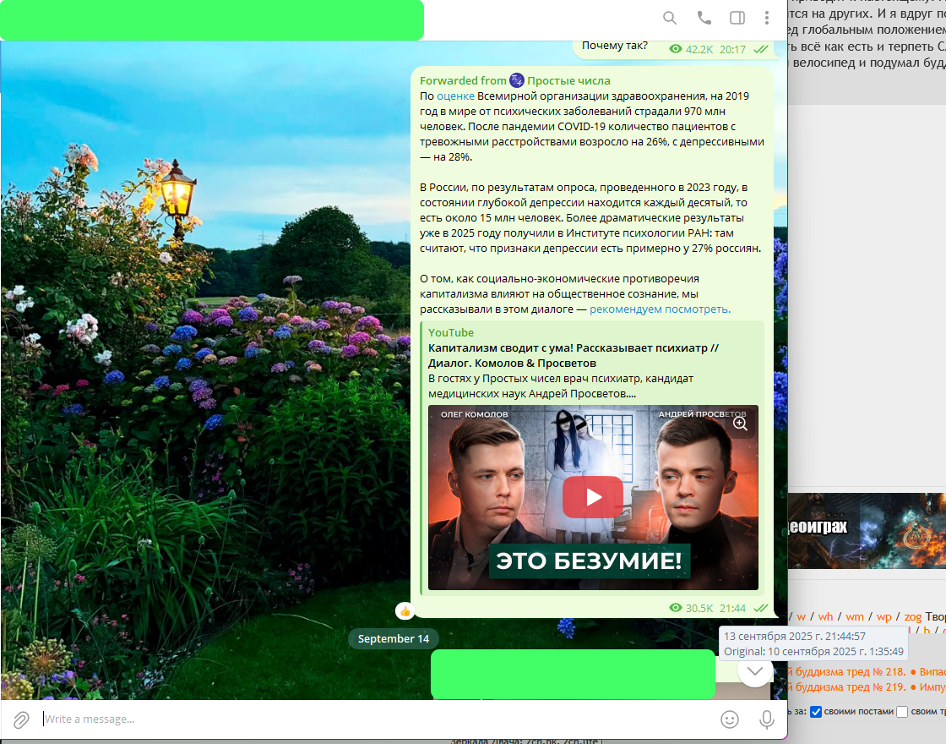Toggle the right side panel icon
This screenshot has height=744, width=946.
[x=737, y=18]
